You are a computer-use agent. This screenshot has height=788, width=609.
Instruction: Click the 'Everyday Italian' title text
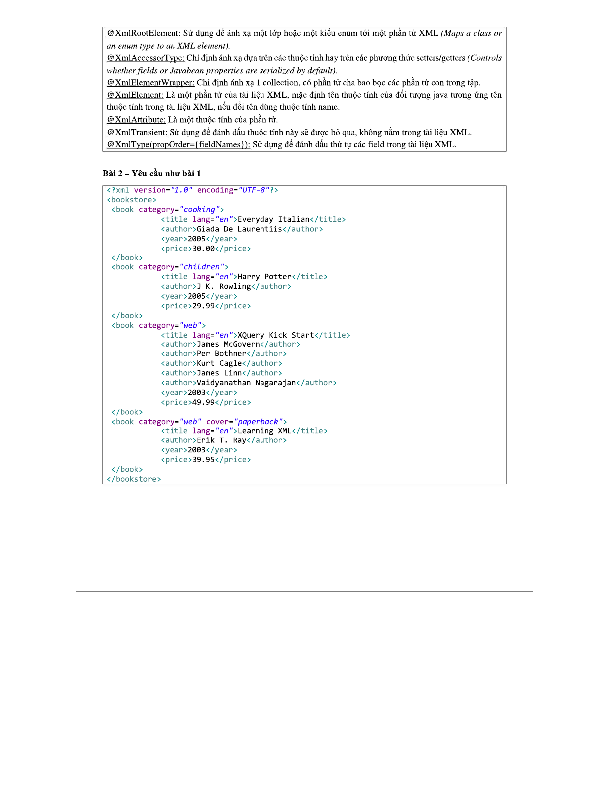pyautogui.click(x=273, y=219)
